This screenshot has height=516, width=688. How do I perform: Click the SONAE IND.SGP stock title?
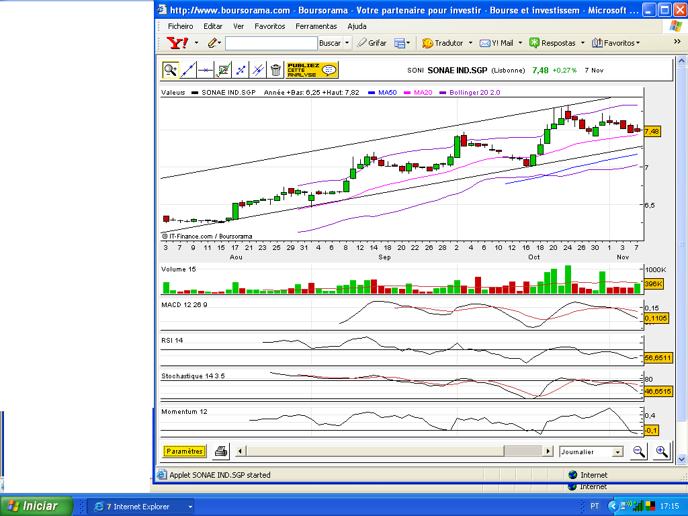pyautogui.click(x=457, y=70)
